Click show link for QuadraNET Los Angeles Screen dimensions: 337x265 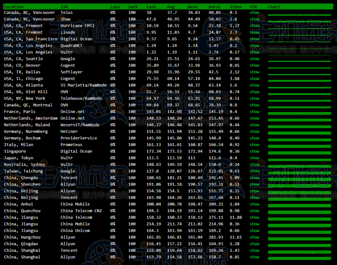point(254,45)
